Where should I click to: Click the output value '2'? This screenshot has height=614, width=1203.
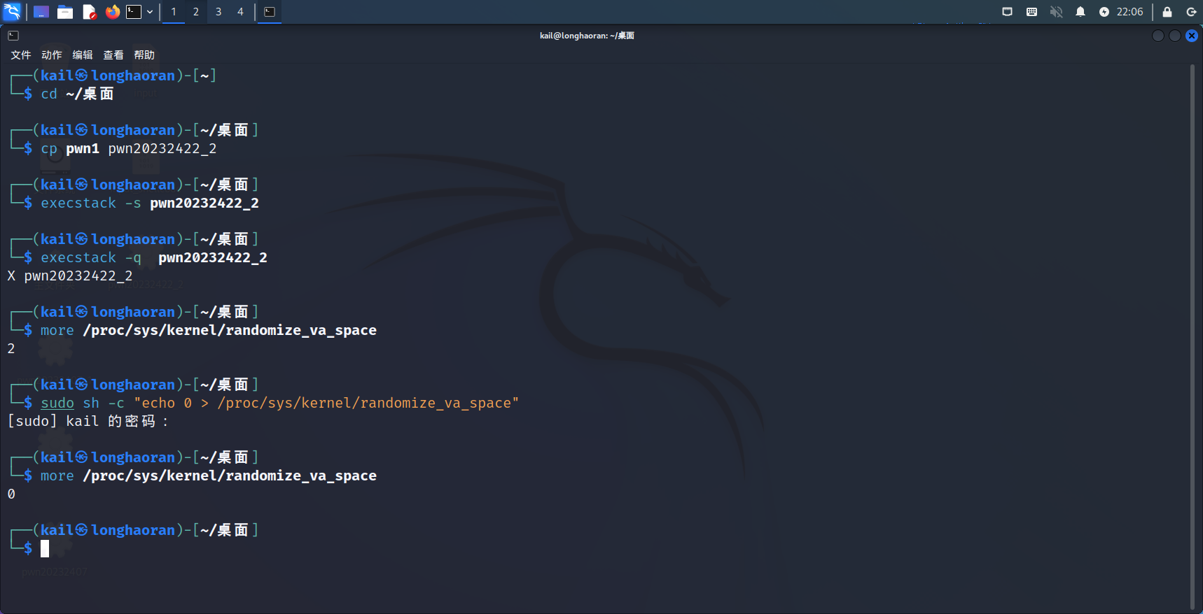tap(11, 348)
